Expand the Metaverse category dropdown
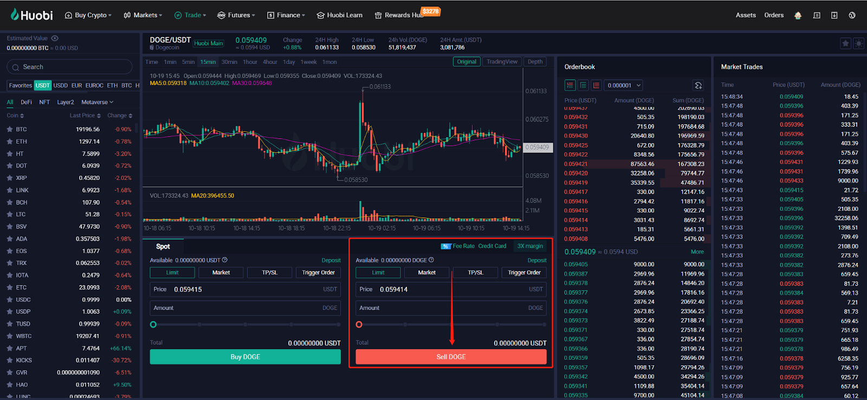This screenshot has width=867, height=400. 98,102
